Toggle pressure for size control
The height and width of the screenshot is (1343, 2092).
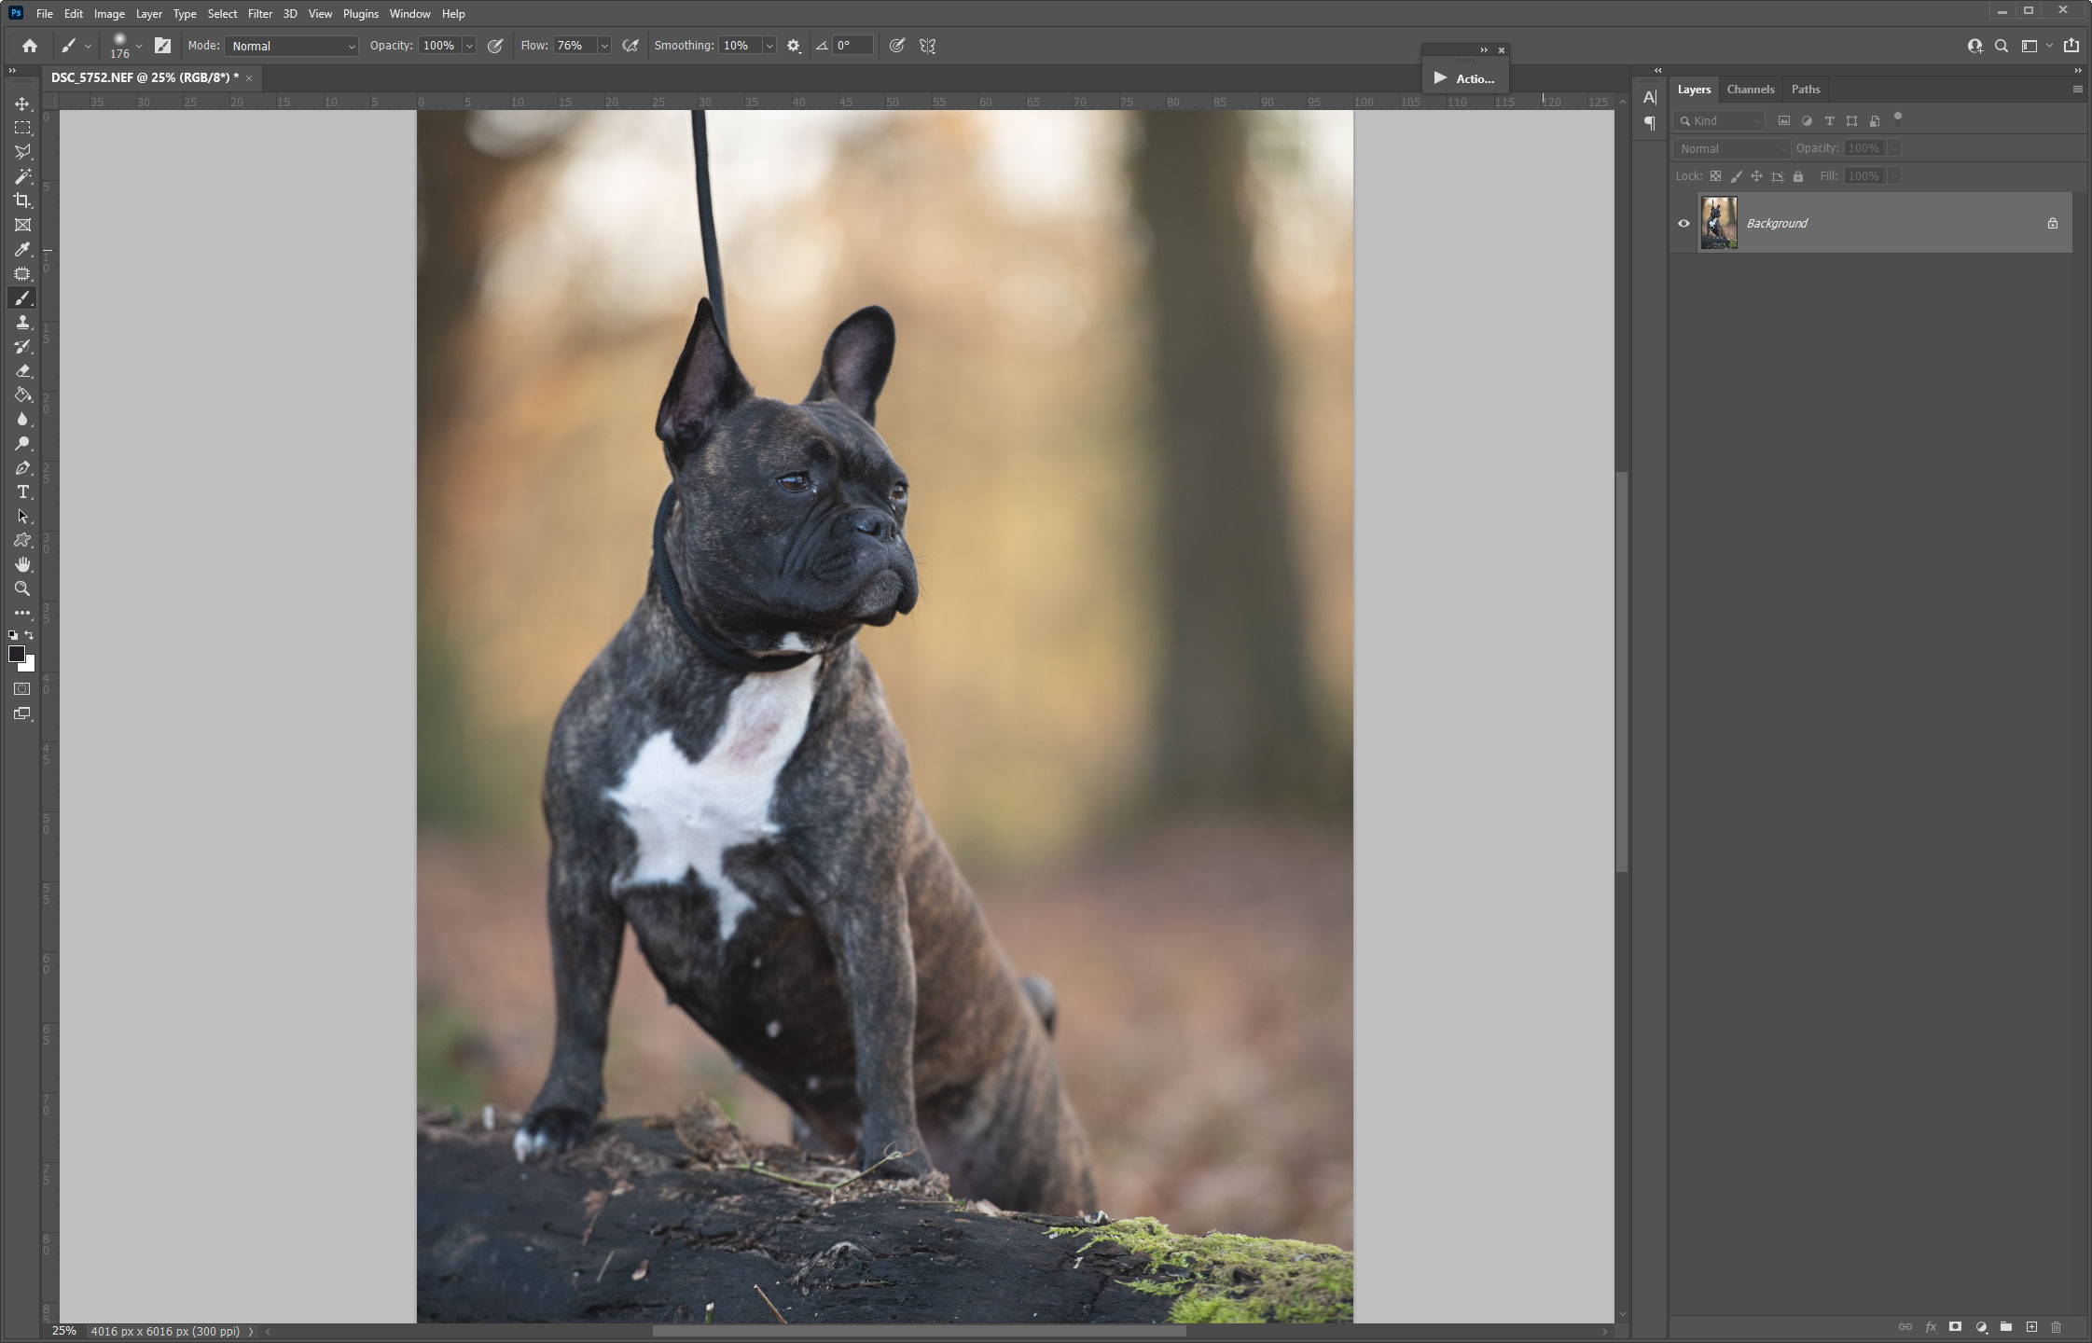tap(896, 46)
